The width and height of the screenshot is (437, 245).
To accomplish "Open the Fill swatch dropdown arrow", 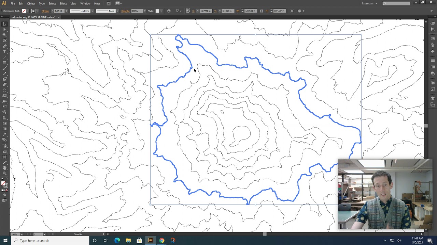I will [28, 11].
